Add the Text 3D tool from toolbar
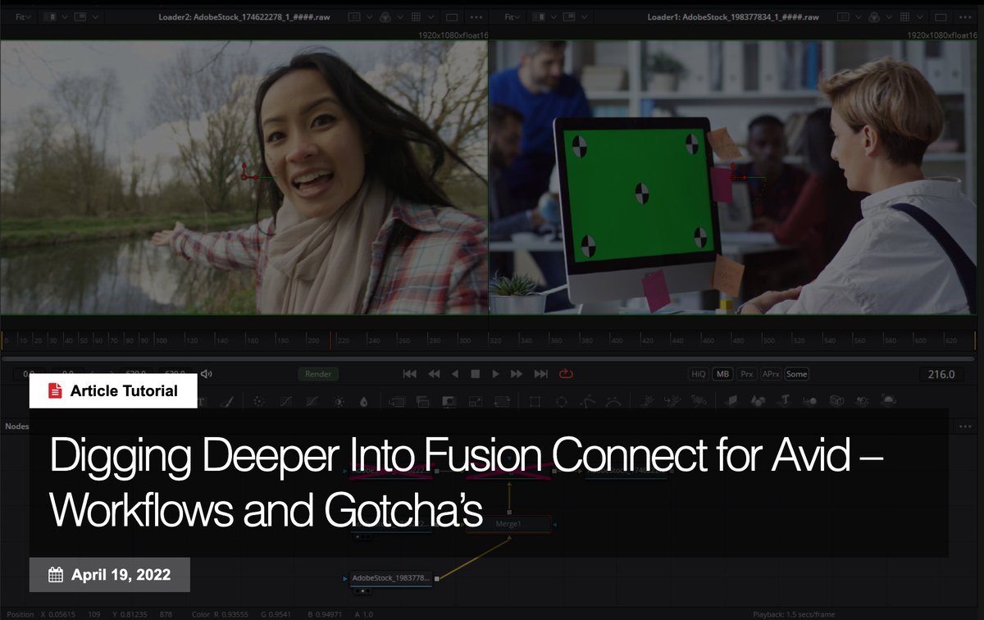Screen dimensions: 984x620 point(785,401)
